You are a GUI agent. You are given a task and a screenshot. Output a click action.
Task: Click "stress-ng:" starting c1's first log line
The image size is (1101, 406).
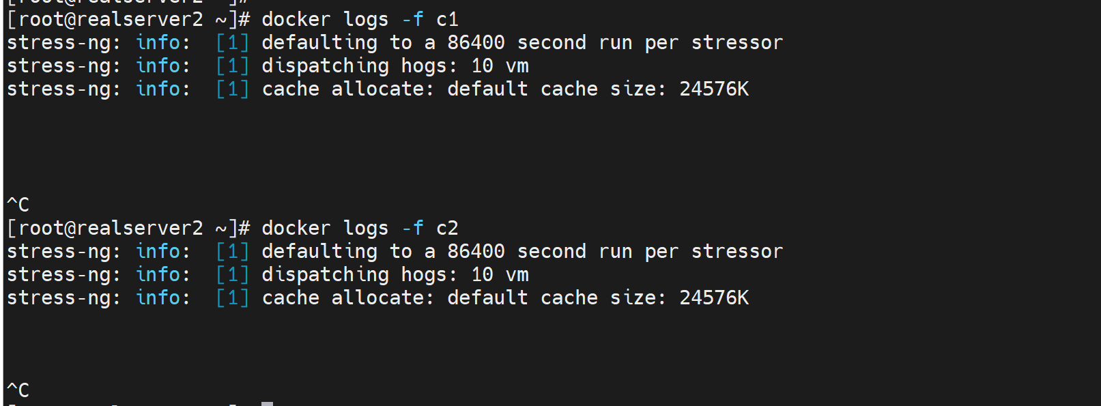63,43
